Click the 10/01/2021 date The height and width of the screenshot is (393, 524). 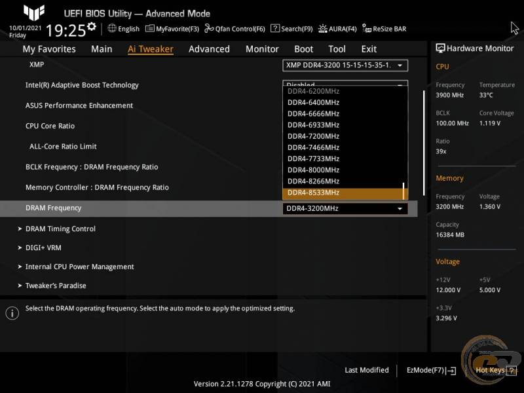25,28
